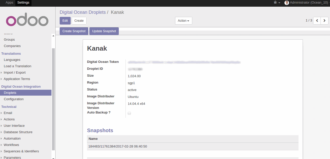
Task: Expand the Automation section
Action: (12, 139)
